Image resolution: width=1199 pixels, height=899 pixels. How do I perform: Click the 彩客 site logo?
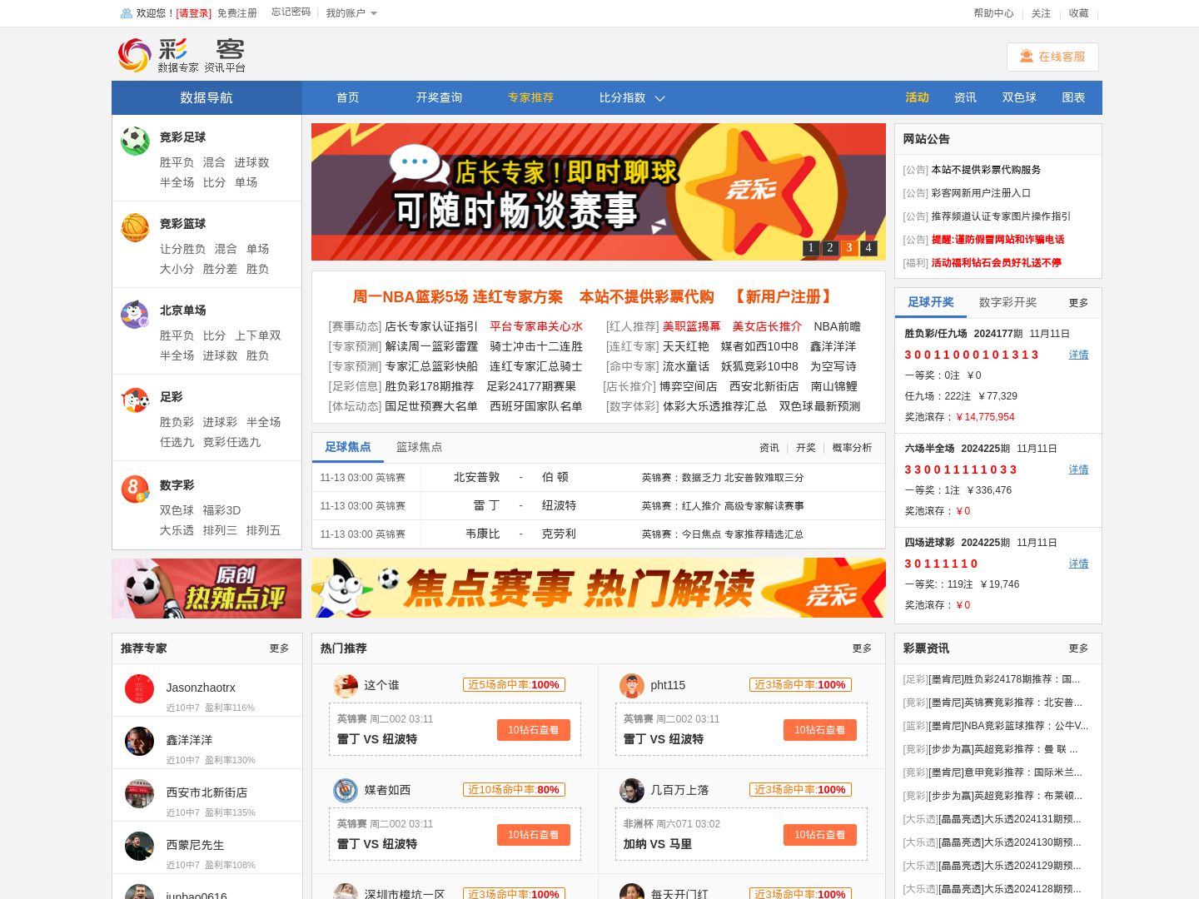(182, 55)
